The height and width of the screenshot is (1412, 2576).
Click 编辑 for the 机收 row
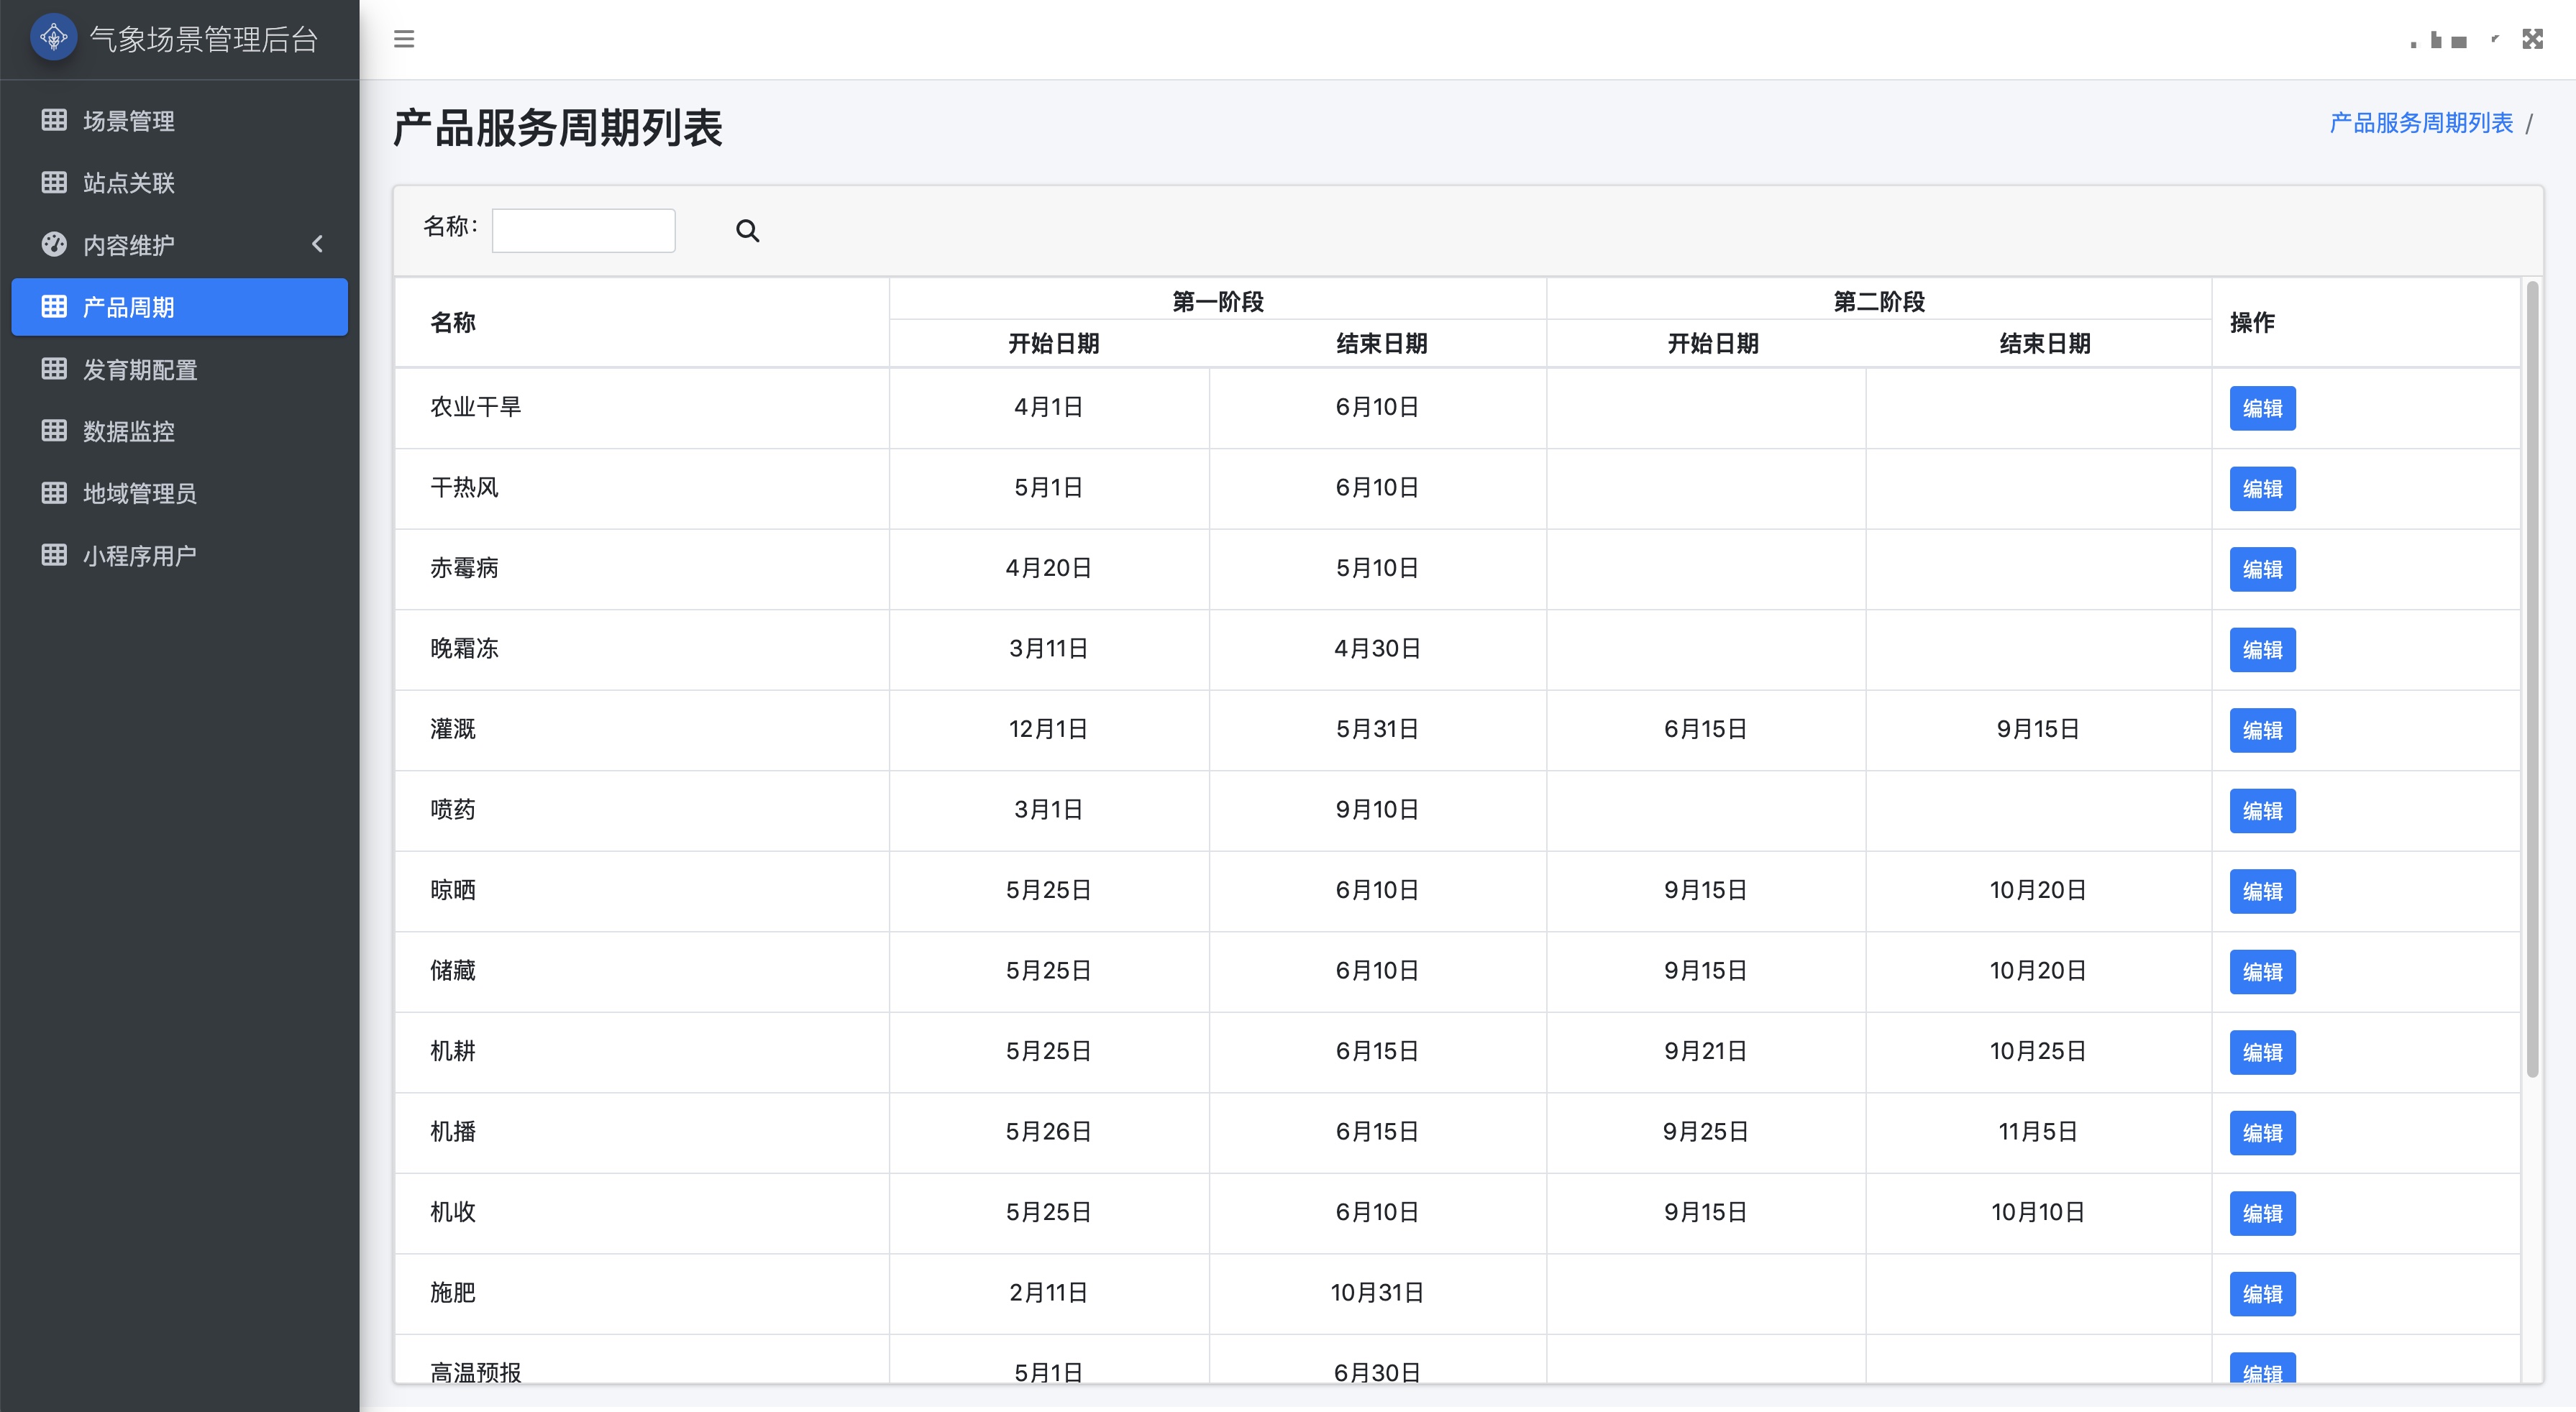2262,1213
